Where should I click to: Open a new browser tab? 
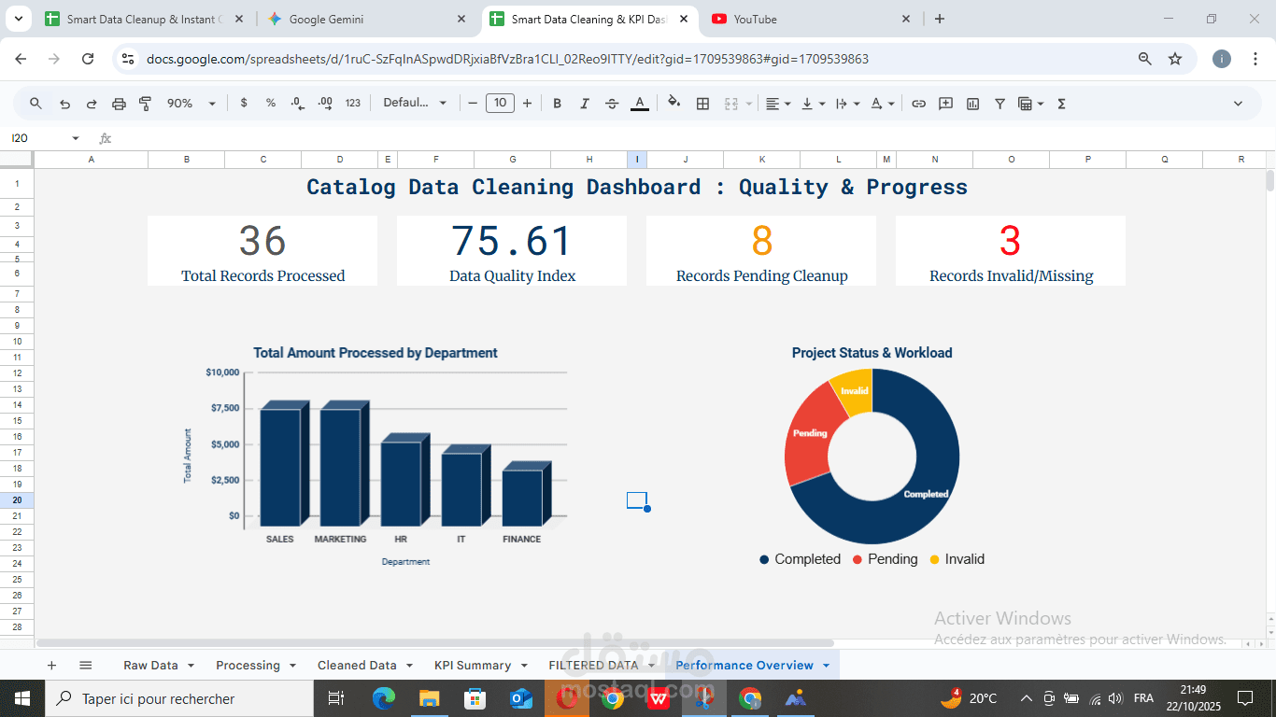[940, 19]
